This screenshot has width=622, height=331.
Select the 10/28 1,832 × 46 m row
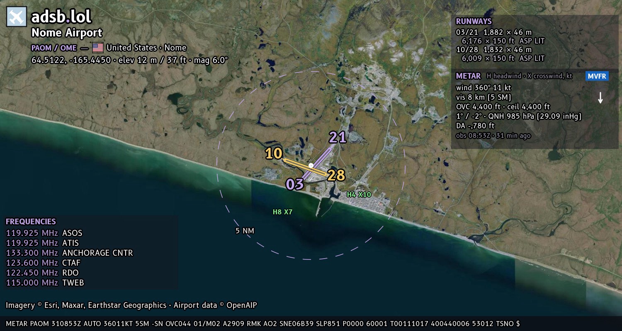tap(494, 50)
